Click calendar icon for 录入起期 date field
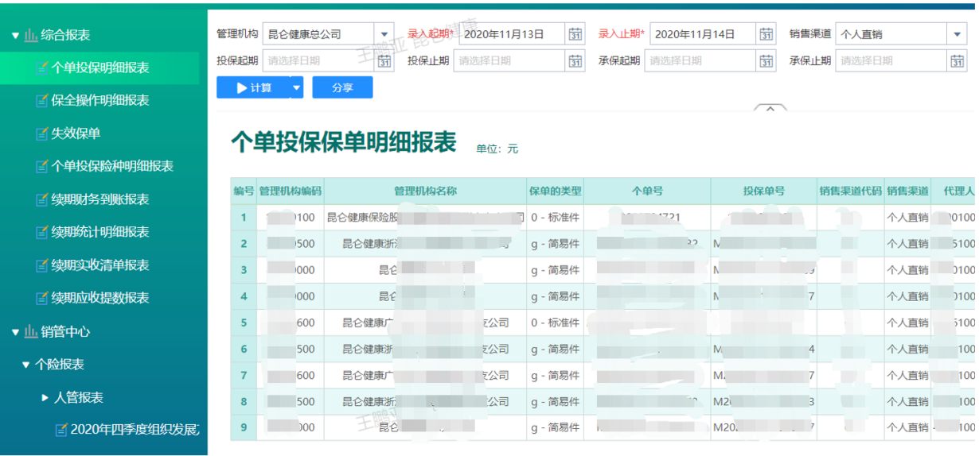This screenshot has height=456, width=979. (575, 34)
